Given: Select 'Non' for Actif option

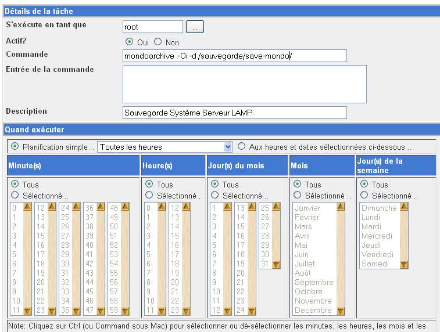Looking at the screenshot, I should point(158,42).
